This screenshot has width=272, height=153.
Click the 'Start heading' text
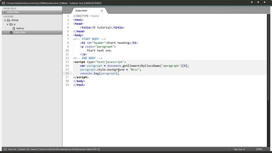click(x=118, y=42)
